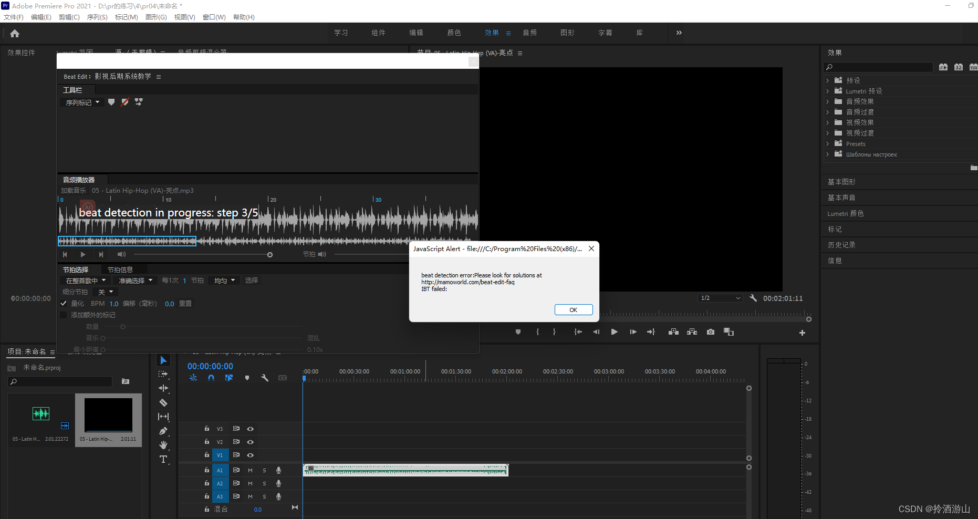978x519 pixels.
Task: Select the black sequence thumbnail
Action: coord(109,415)
